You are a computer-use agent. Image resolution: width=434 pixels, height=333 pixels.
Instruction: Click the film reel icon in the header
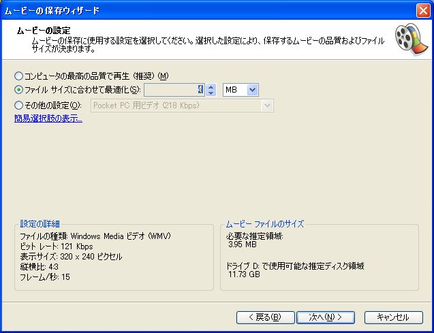[x=407, y=37]
